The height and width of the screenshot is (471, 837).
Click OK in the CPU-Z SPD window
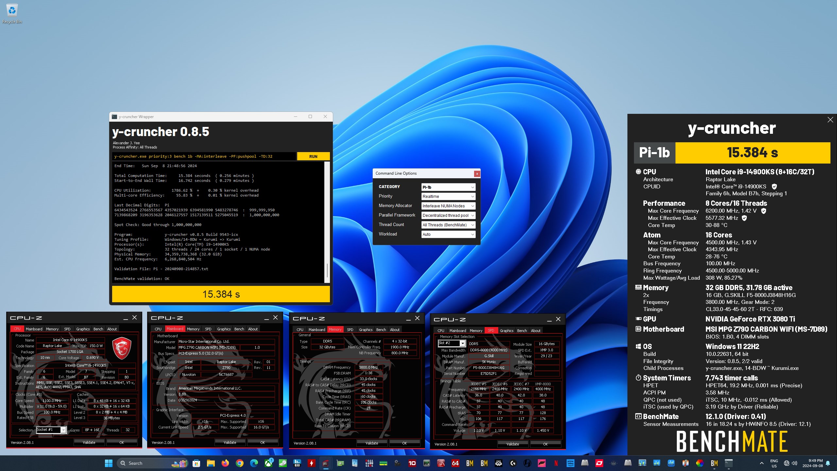[545, 444]
